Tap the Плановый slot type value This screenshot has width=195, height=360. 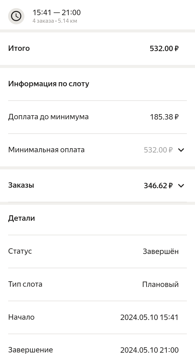point(160,285)
